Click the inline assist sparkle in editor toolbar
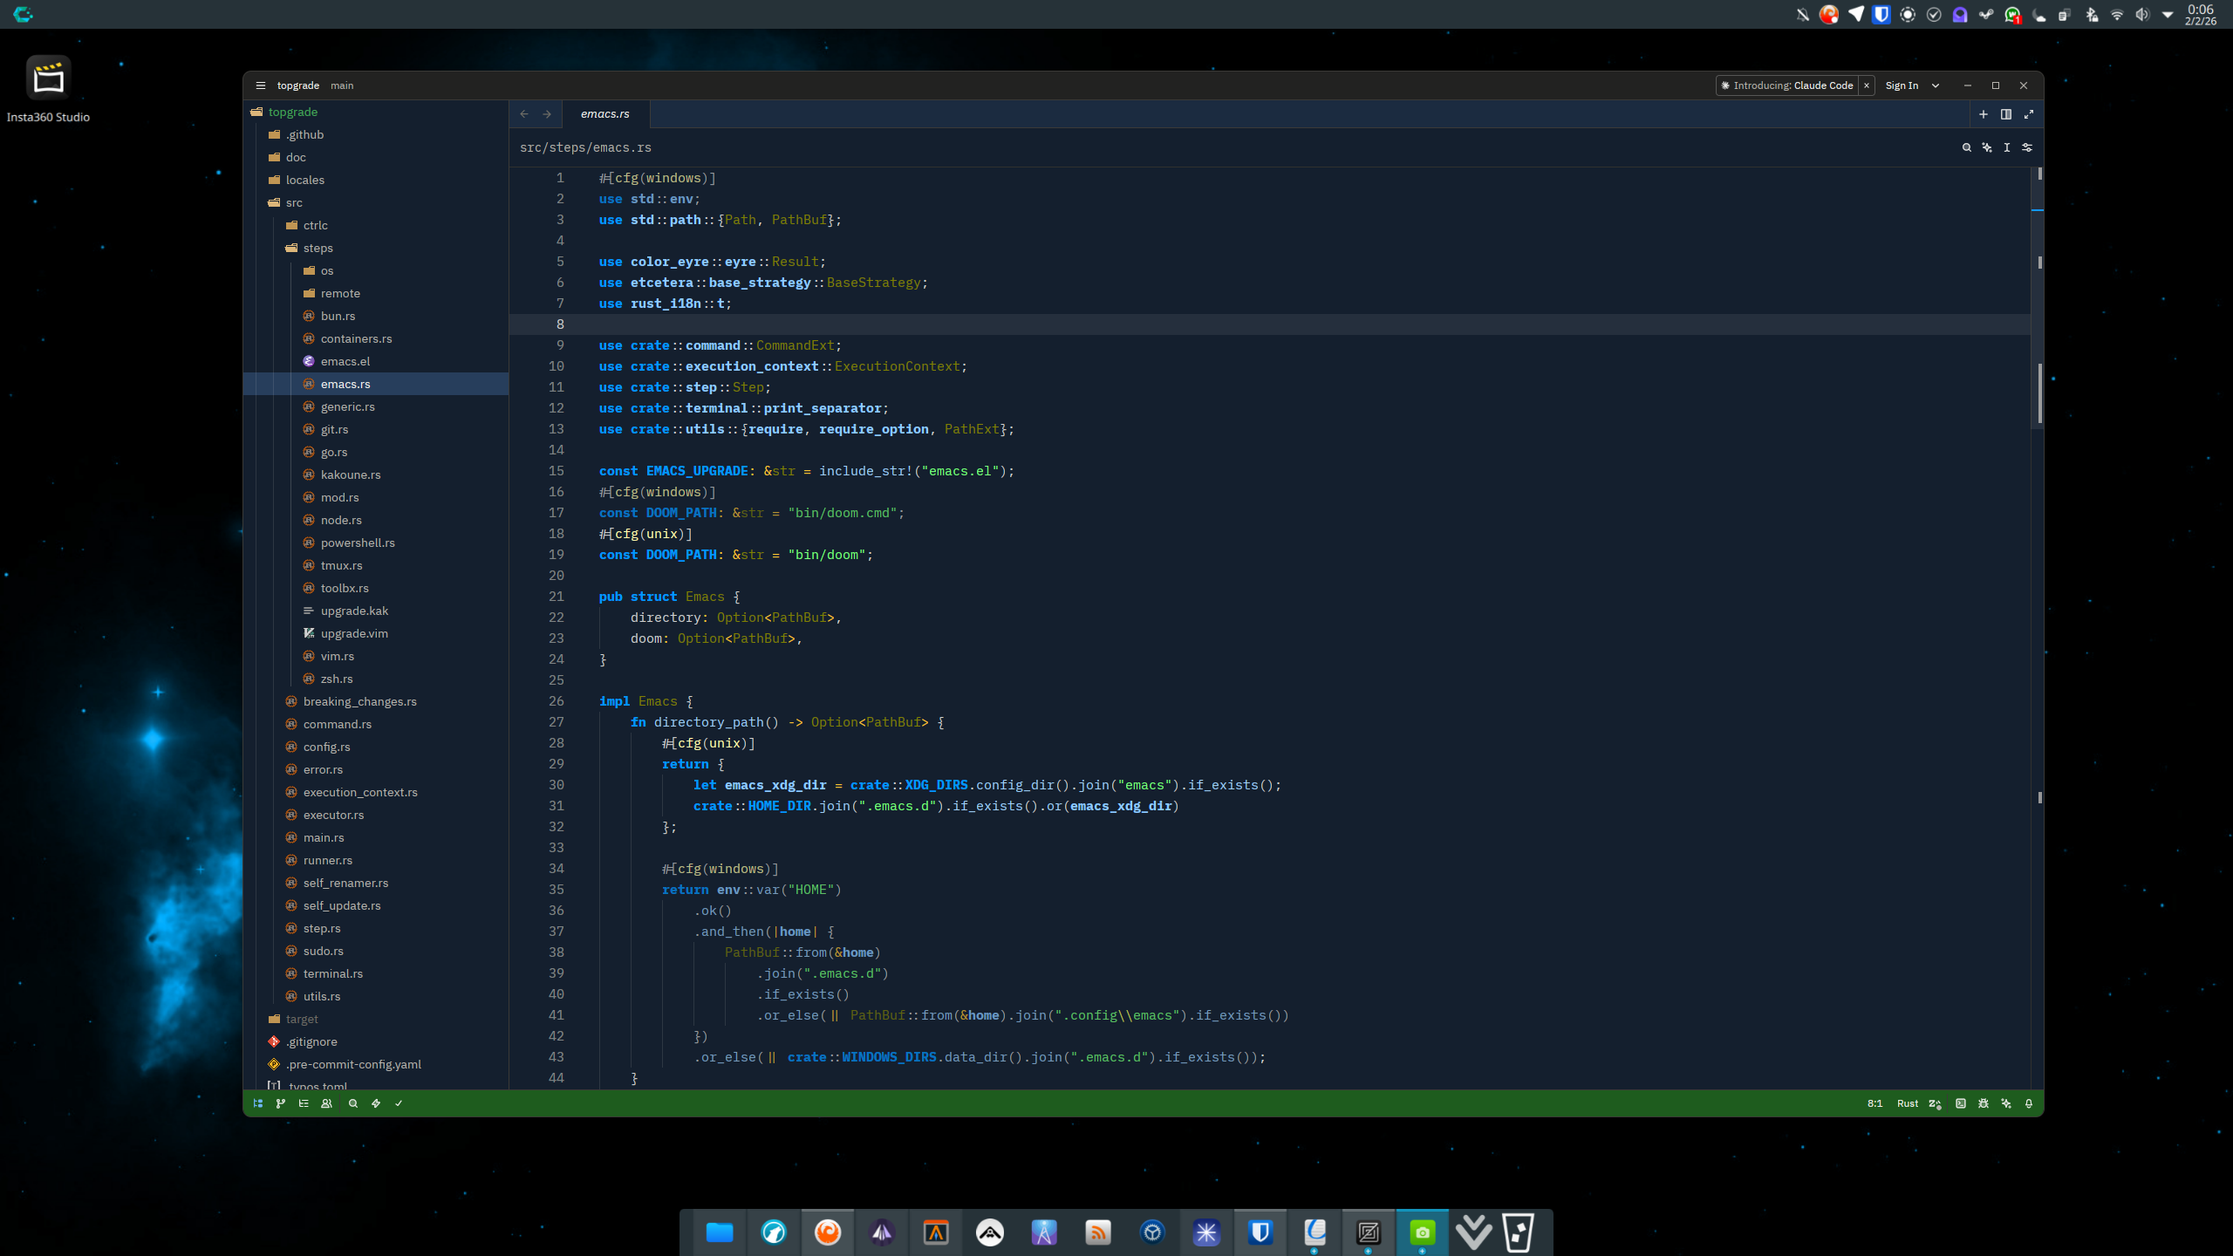This screenshot has height=1256, width=2233. coord(1987,147)
